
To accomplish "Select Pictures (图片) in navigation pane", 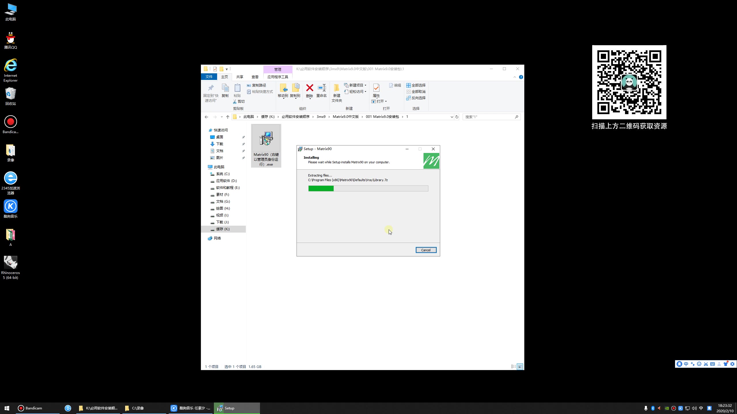I will [219, 158].
